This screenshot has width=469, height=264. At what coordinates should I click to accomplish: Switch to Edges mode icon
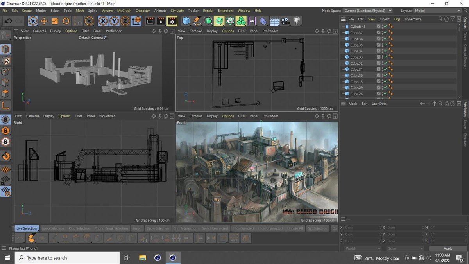(5, 83)
